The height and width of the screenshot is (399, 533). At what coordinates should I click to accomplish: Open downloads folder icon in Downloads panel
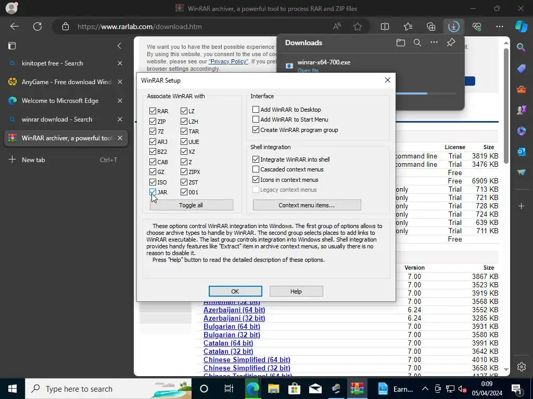click(x=401, y=43)
